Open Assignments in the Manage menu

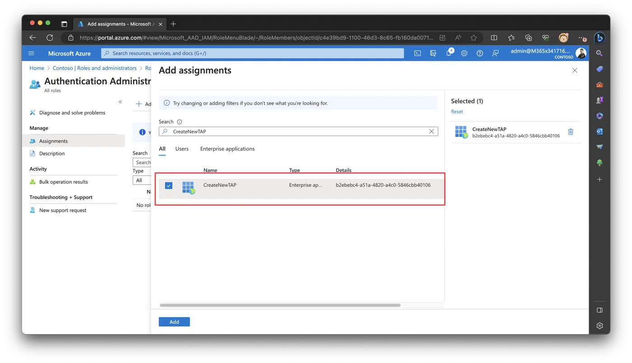74,141
